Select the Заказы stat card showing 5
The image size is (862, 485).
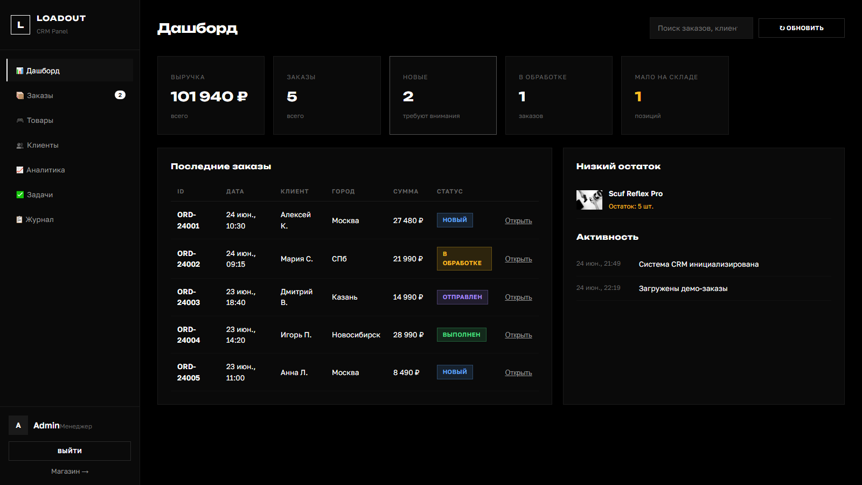pyautogui.click(x=327, y=95)
